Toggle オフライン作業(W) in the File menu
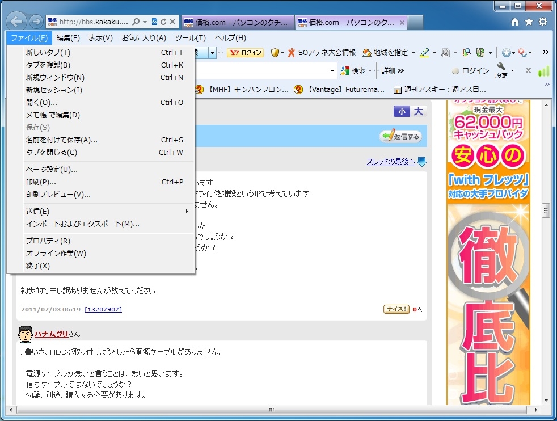 click(56, 253)
